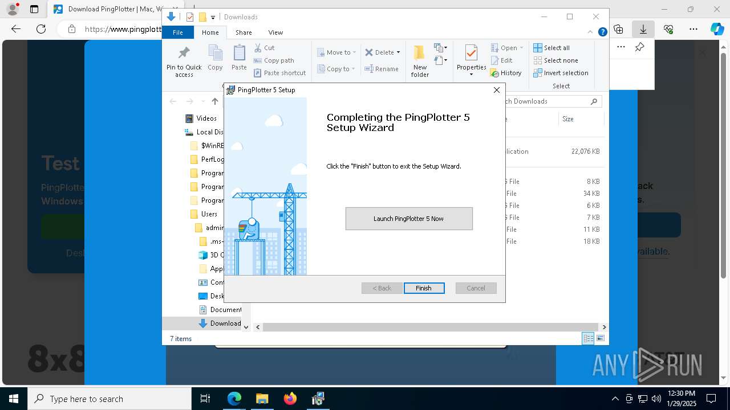730x410 pixels.
Task: Select the $WinRE folder in tree
Action: (x=207, y=146)
